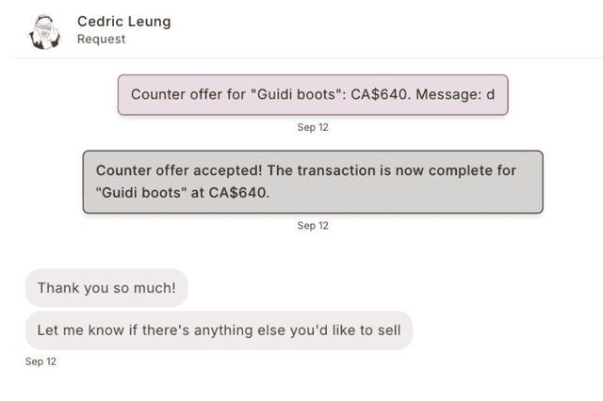The height and width of the screenshot is (401, 603).
Task: Click the Sep 12 date below the counter offer
Action: pos(313,127)
